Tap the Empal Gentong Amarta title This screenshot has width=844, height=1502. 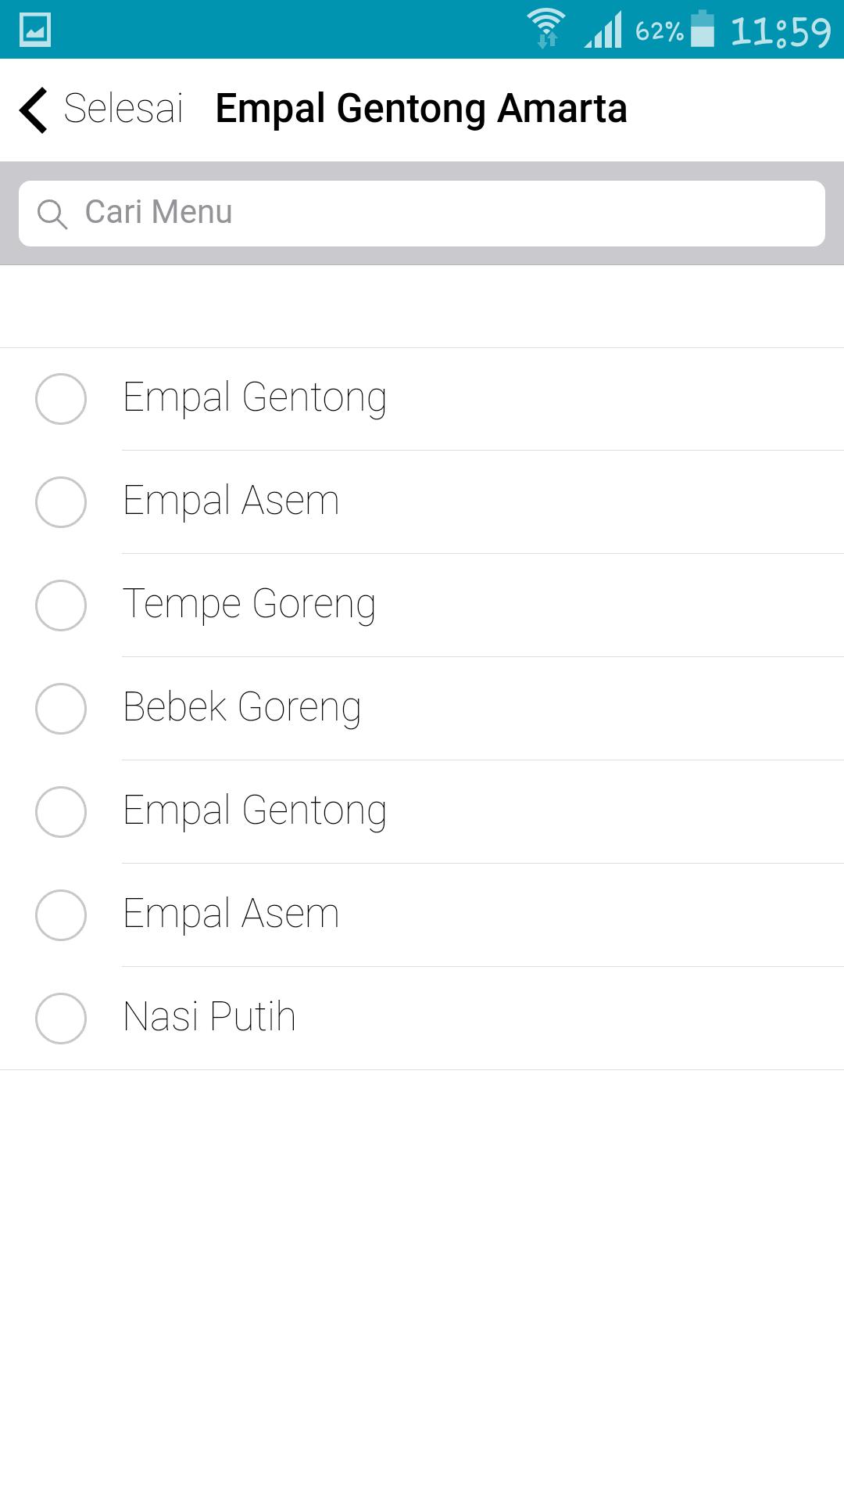click(x=421, y=109)
